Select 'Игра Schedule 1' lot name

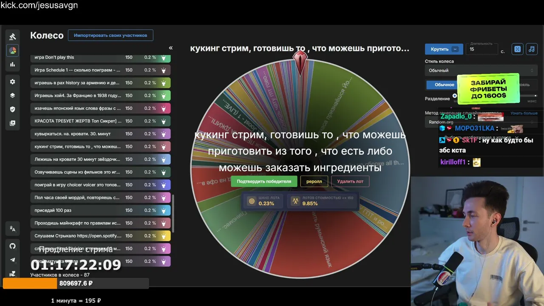(x=77, y=70)
